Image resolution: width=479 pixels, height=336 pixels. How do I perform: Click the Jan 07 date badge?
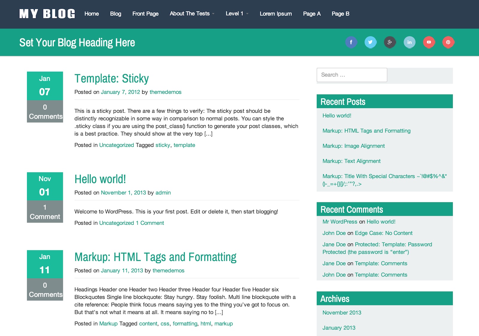click(x=45, y=86)
